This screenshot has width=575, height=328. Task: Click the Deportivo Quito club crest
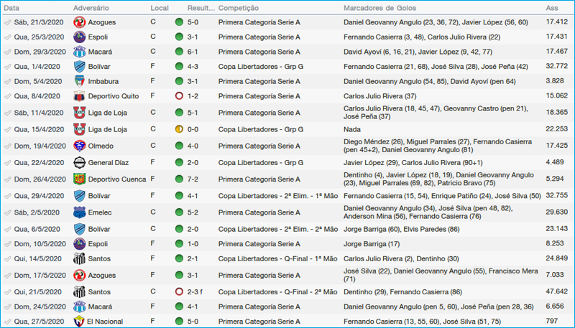pyautogui.click(x=79, y=96)
